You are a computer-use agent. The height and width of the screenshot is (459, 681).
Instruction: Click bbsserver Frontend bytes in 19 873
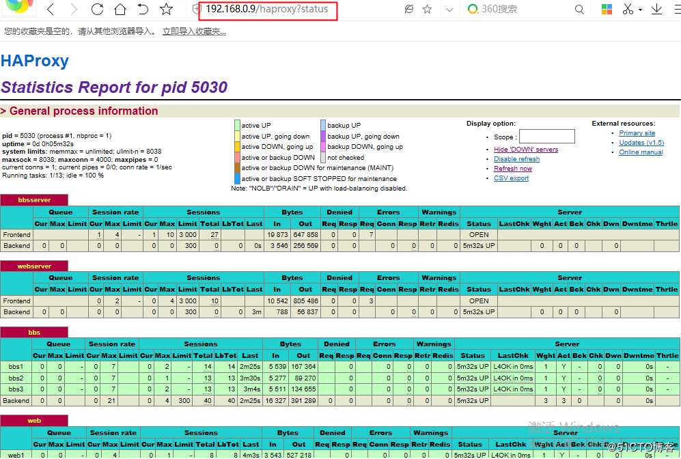(x=277, y=234)
